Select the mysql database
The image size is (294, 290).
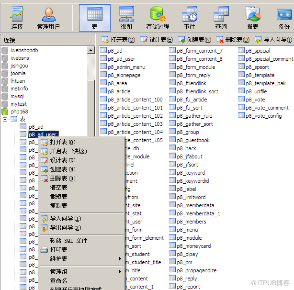pyautogui.click(x=17, y=96)
